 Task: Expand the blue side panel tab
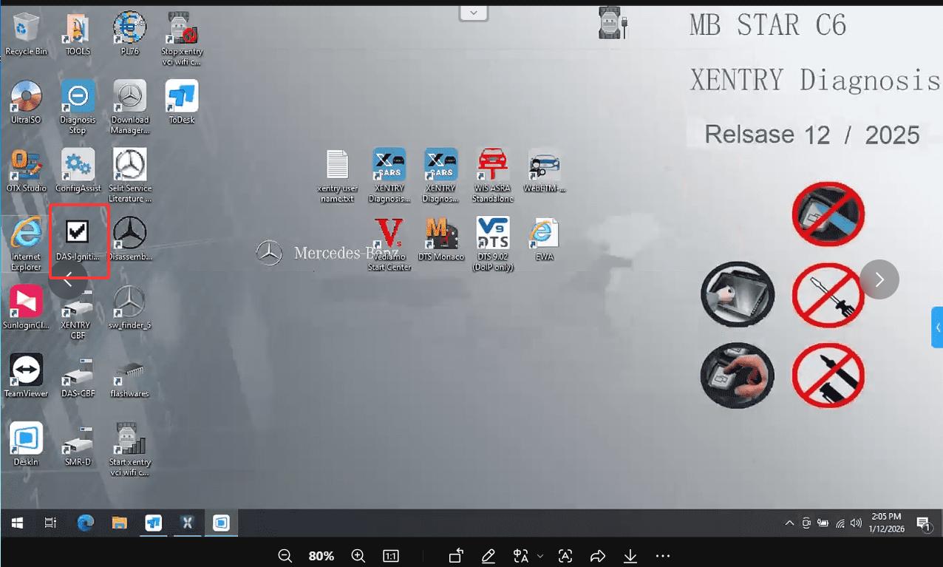937,327
